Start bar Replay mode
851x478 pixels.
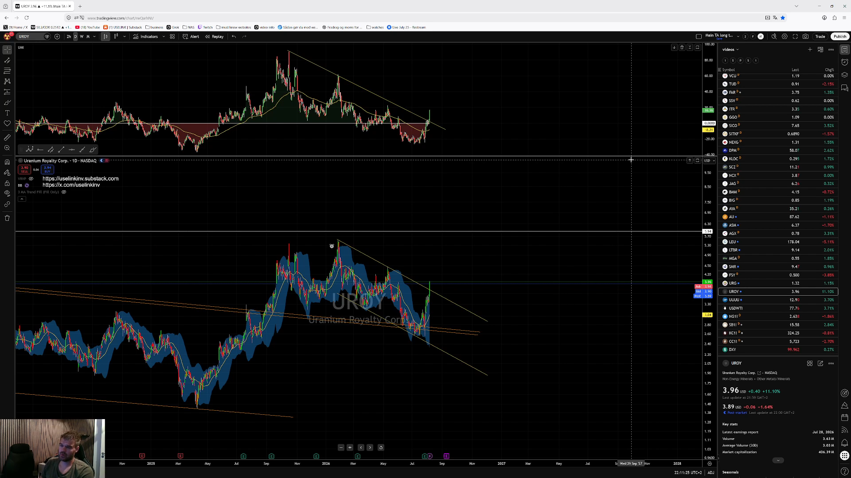click(x=215, y=37)
